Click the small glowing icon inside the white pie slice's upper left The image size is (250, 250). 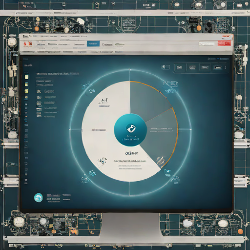(104, 102)
